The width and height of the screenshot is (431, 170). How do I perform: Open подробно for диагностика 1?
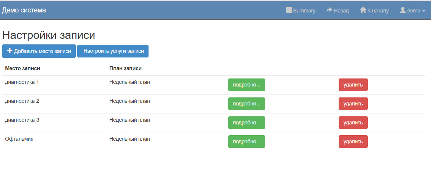click(247, 85)
